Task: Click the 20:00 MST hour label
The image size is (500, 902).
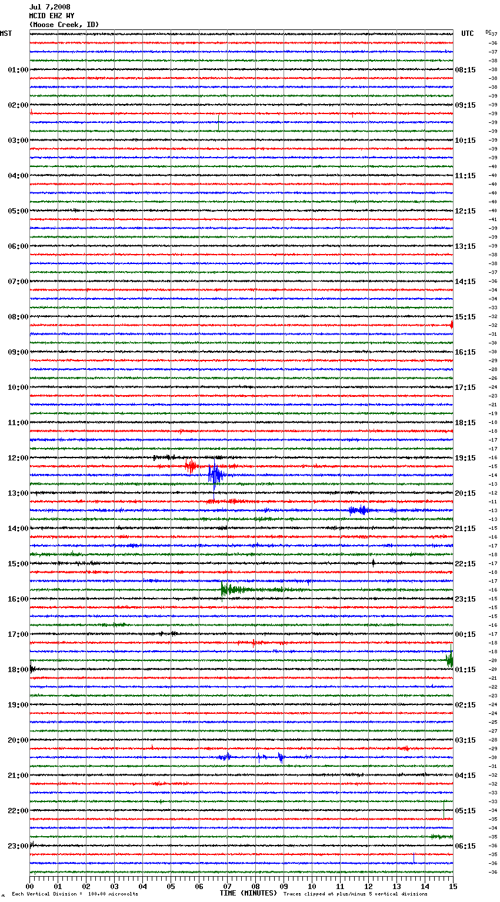Action: (18, 740)
